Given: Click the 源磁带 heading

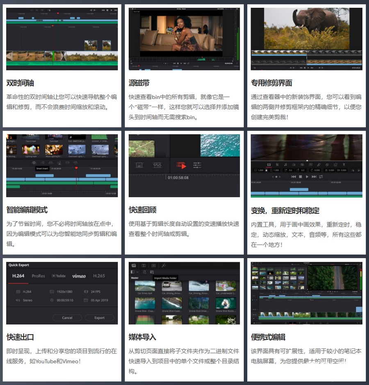Looking at the screenshot, I should 139,83.
